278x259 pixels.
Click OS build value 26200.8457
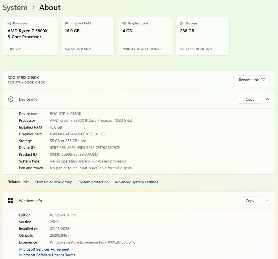tap(59, 236)
